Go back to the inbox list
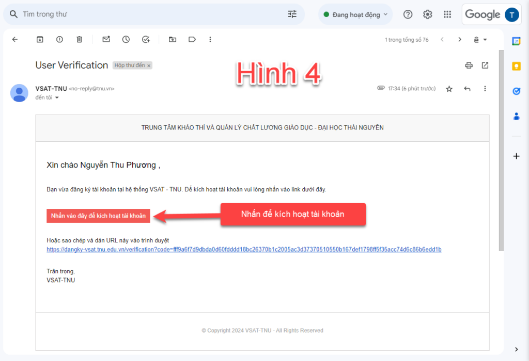The image size is (529, 361). click(x=15, y=39)
